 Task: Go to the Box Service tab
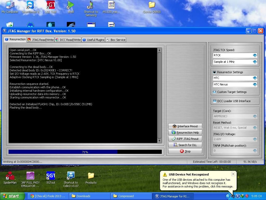pyautogui.click(x=116, y=40)
